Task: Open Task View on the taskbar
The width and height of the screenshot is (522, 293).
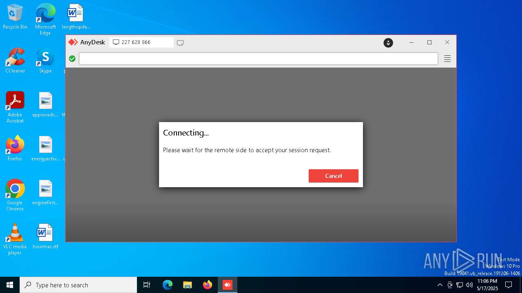Action: [147, 285]
